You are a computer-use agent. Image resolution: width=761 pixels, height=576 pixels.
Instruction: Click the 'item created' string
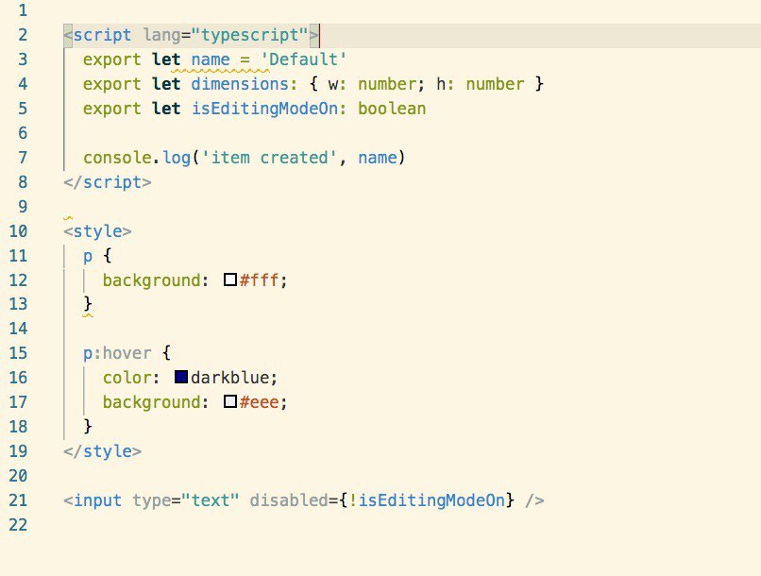point(269,158)
